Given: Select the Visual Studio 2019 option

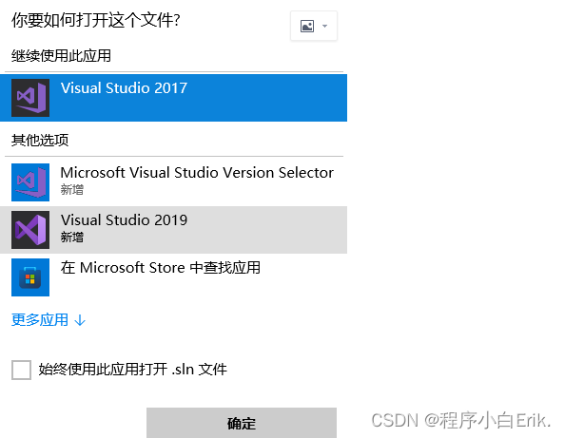Looking at the screenshot, I should coord(173,230).
